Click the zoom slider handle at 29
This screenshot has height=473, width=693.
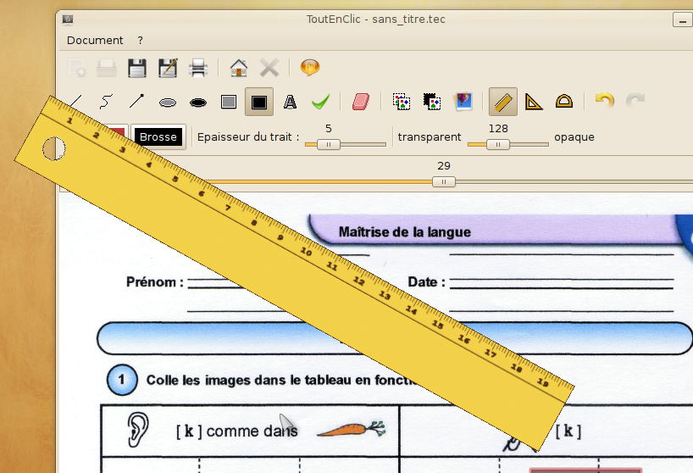tap(444, 181)
